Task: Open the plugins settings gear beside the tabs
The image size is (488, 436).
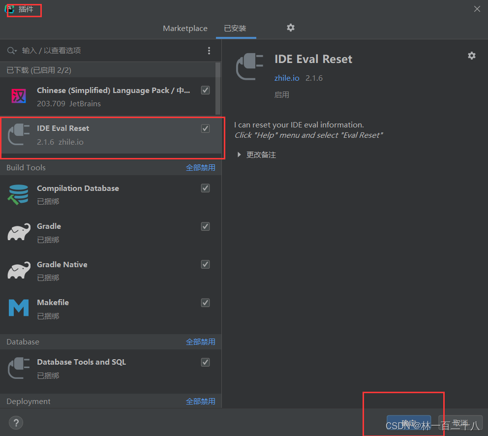Action: point(290,28)
